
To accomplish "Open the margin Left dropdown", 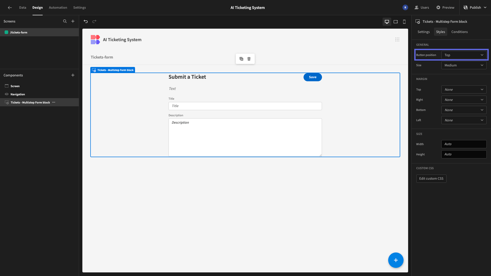I will 464,120.
